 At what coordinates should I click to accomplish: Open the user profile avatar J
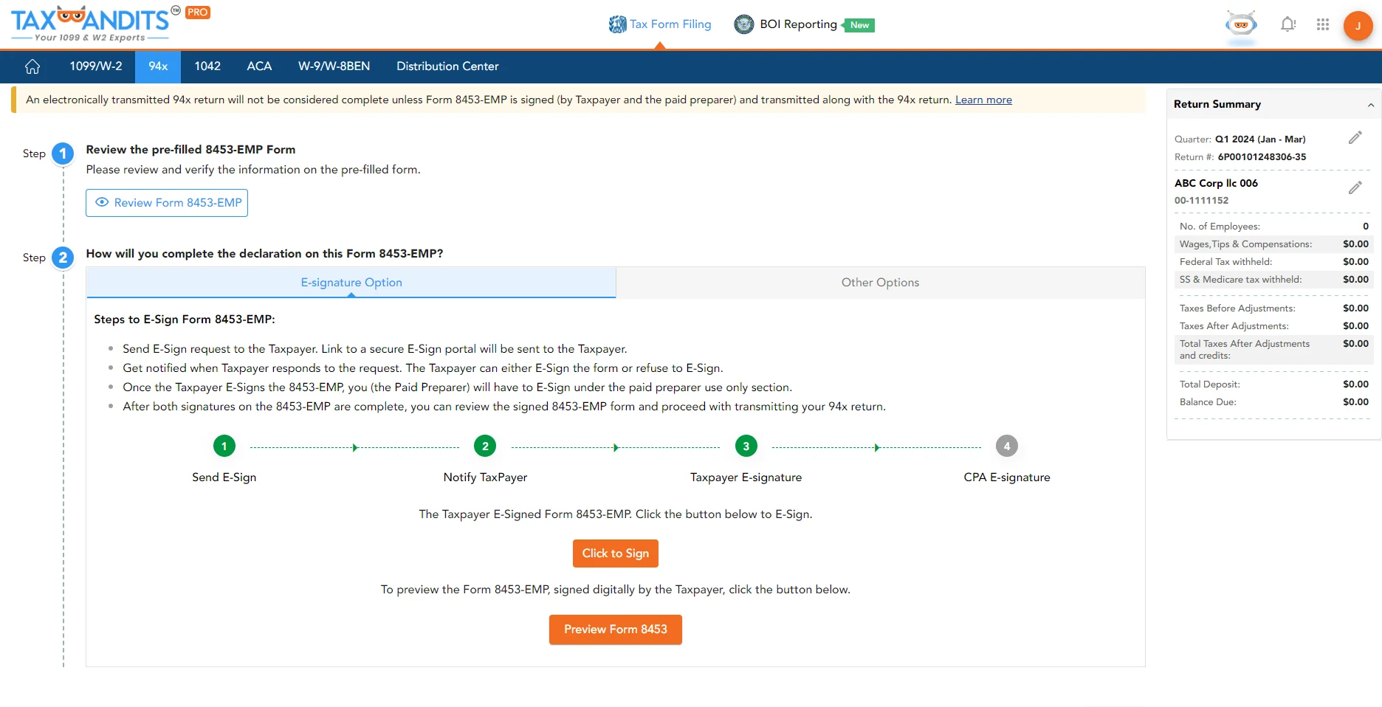click(1358, 26)
